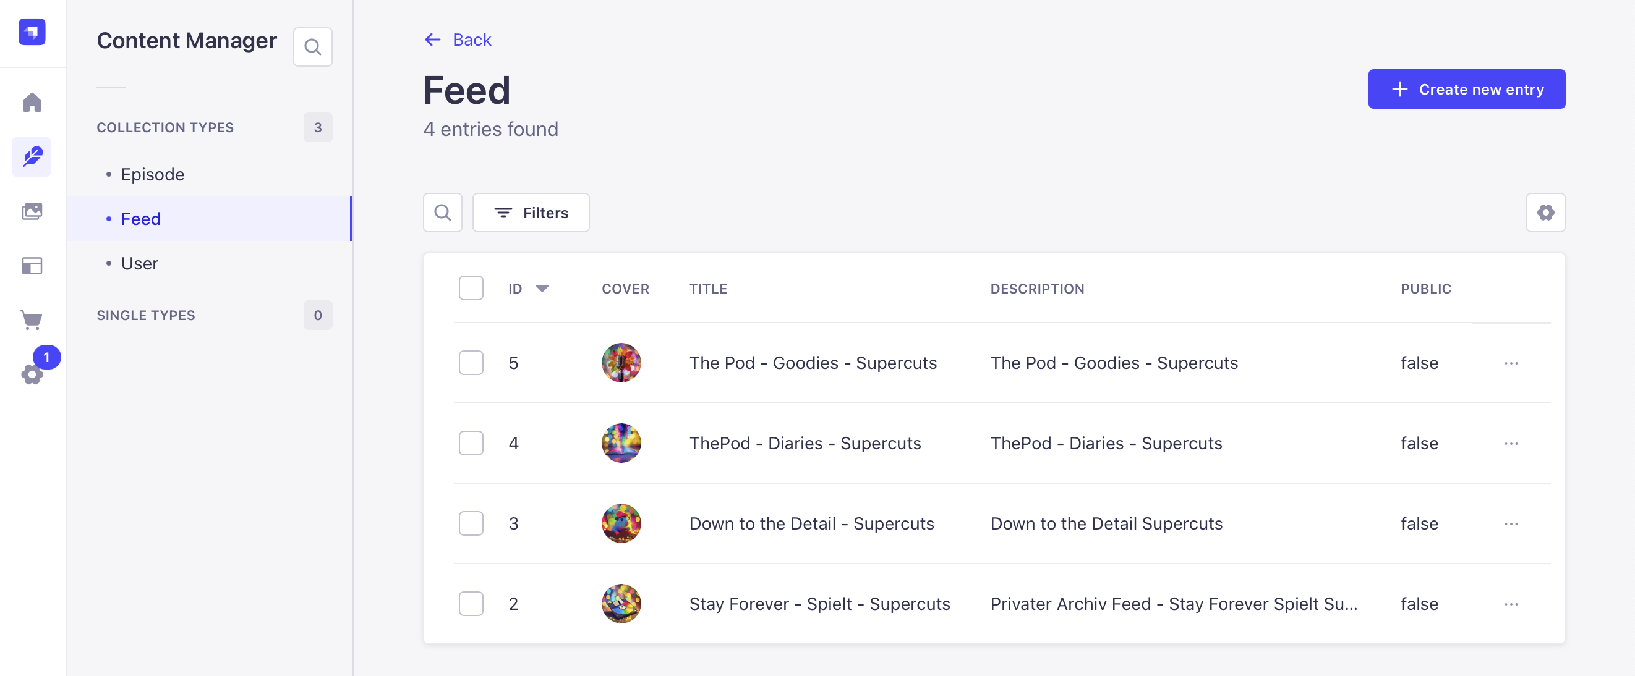Select User collection type
The height and width of the screenshot is (676, 1635).
140,263
